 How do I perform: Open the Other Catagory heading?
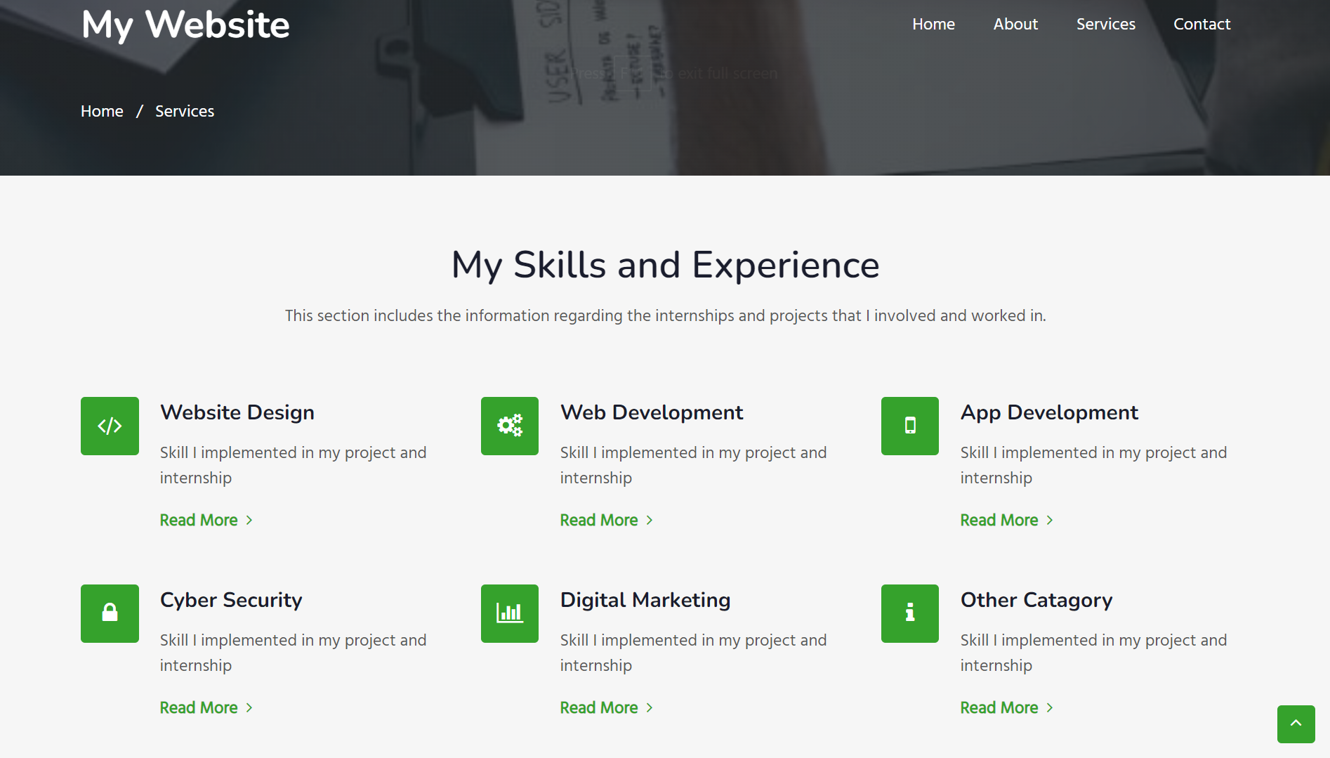click(x=1036, y=600)
